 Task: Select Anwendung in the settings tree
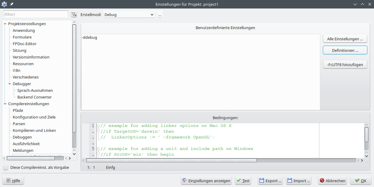[24, 30]
